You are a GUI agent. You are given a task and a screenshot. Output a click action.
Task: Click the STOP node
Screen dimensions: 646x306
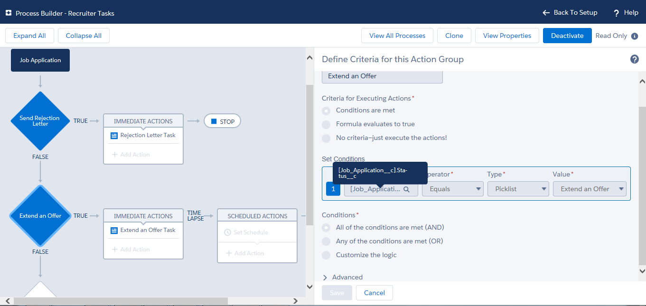(223, 121)
